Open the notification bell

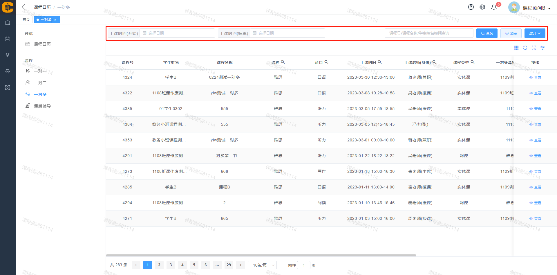(494, 7)
